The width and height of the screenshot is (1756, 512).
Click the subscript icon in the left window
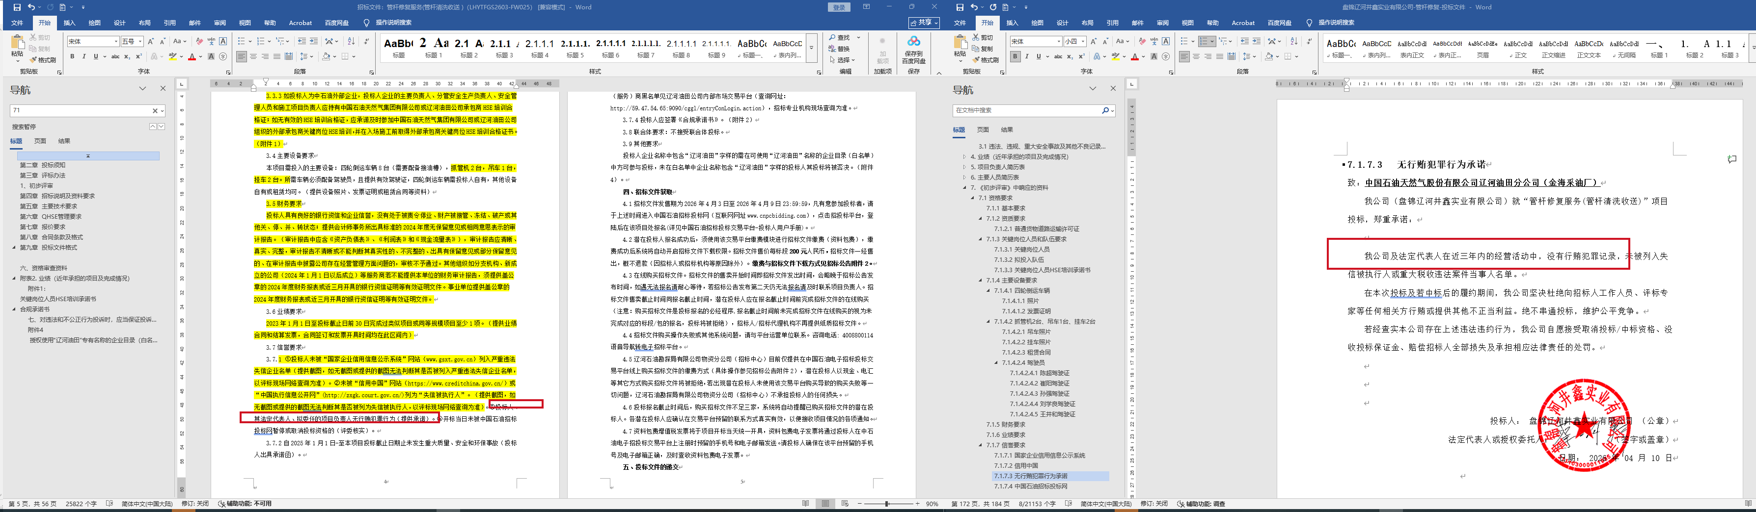127,56
